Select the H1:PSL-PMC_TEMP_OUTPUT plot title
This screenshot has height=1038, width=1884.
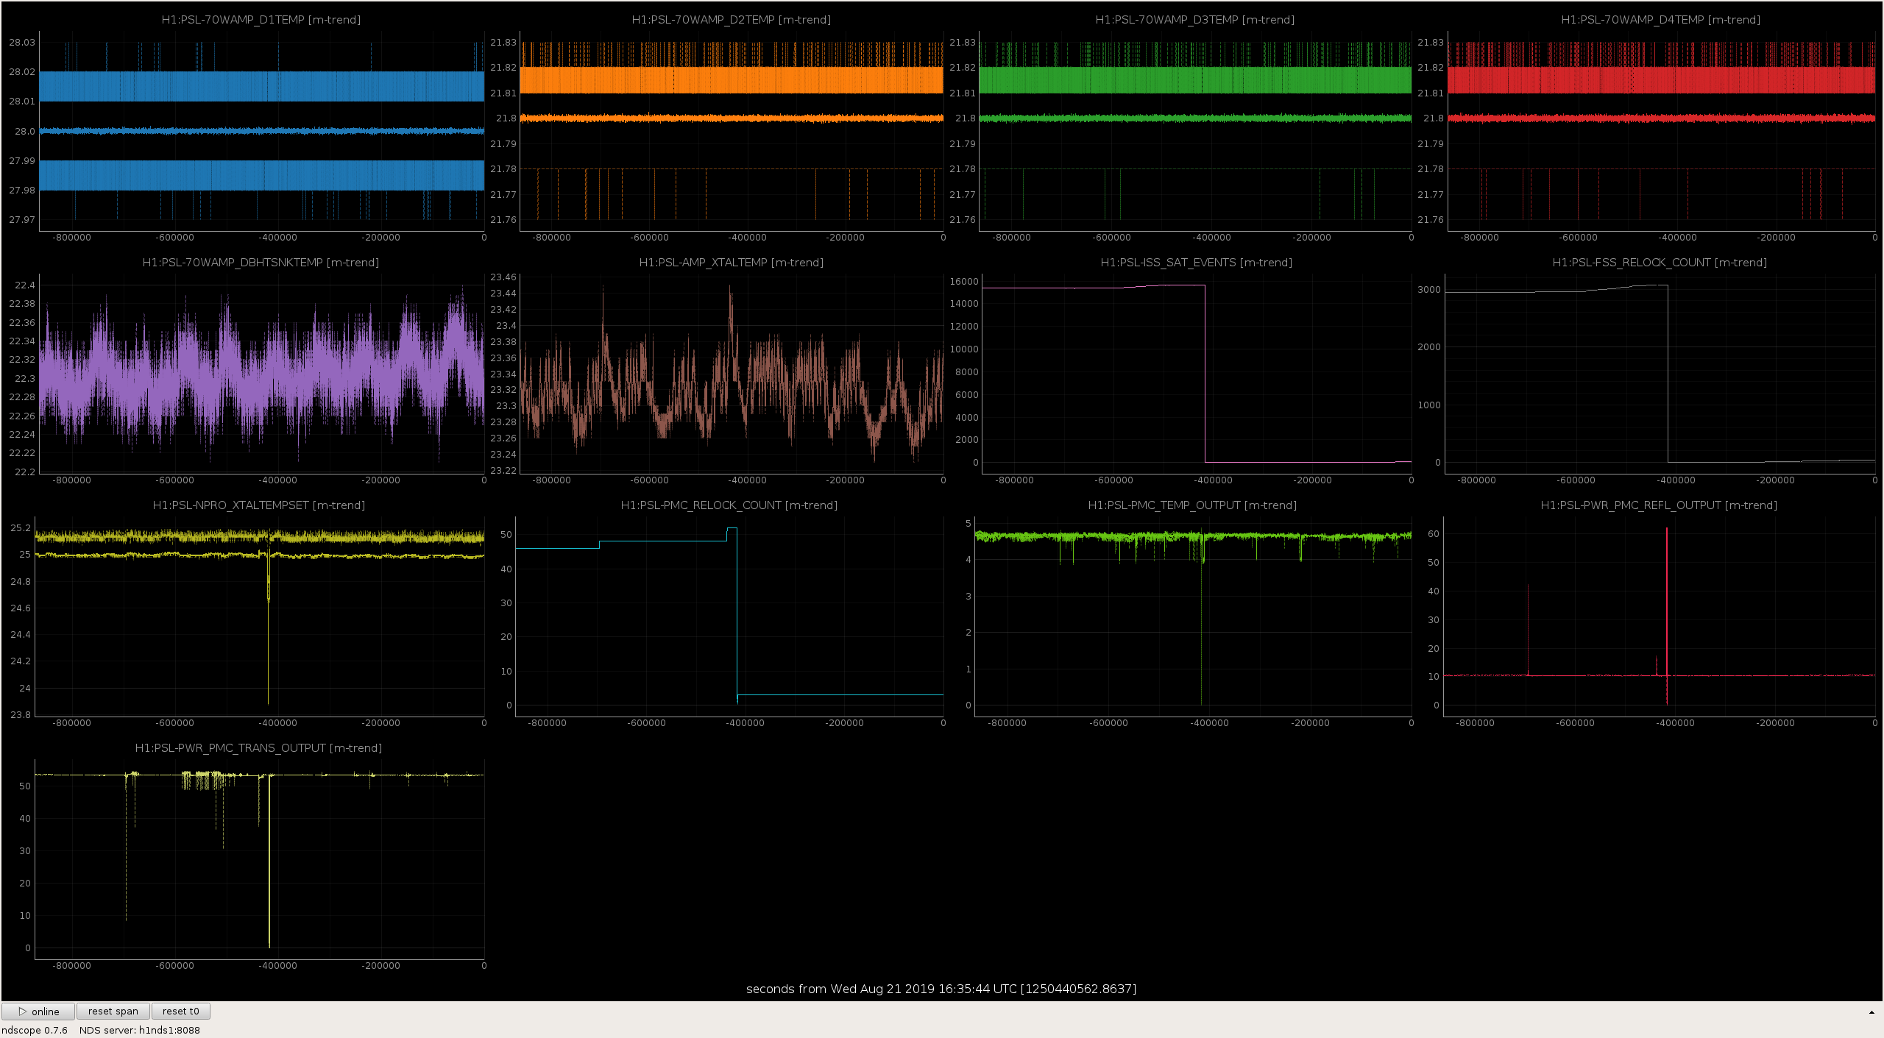click(x=1193, y=505)
